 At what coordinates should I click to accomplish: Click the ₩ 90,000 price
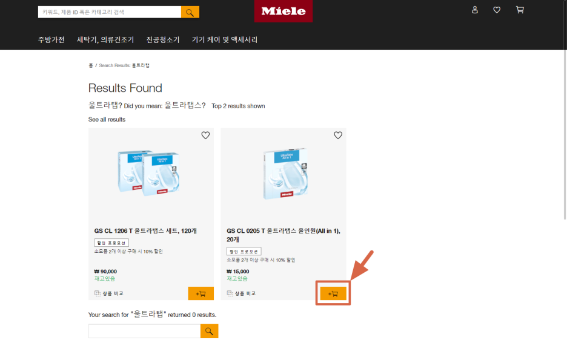pos(105,271)
